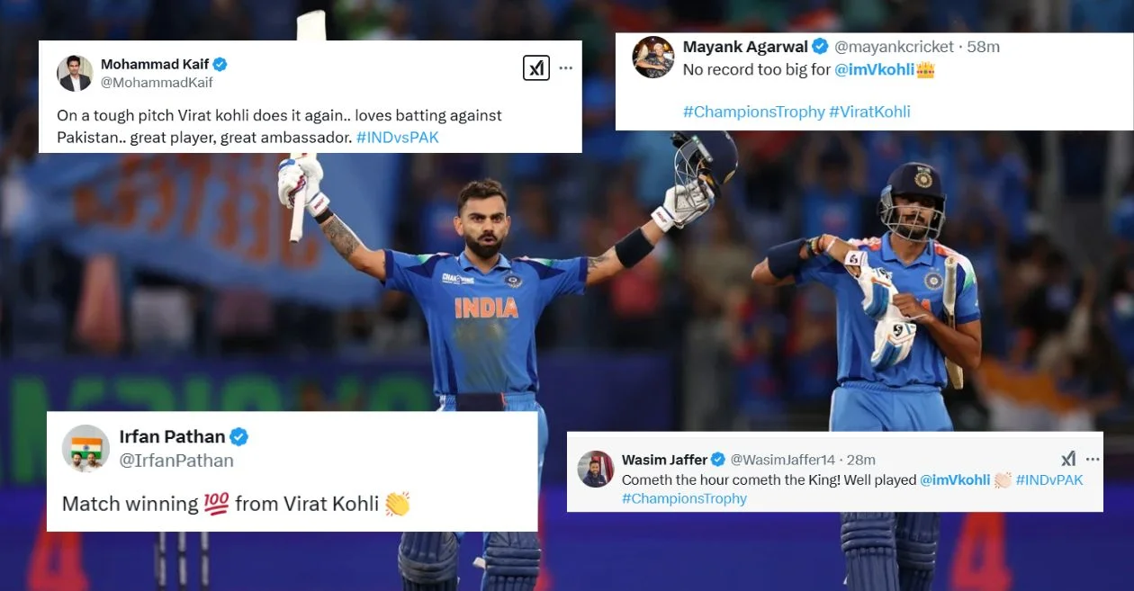Screen dimensions: 1134x591
Task: Click #ChampionsTrophy in Mayank Agarwal's tweet
Action: pos(754,112)
